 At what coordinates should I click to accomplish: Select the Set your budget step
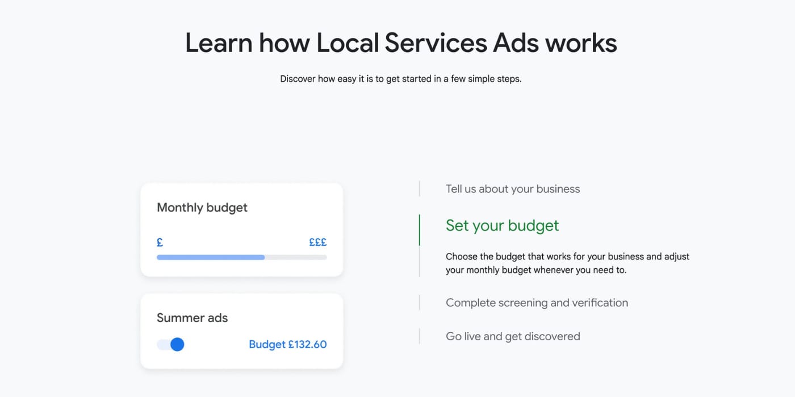pos(502,225)
